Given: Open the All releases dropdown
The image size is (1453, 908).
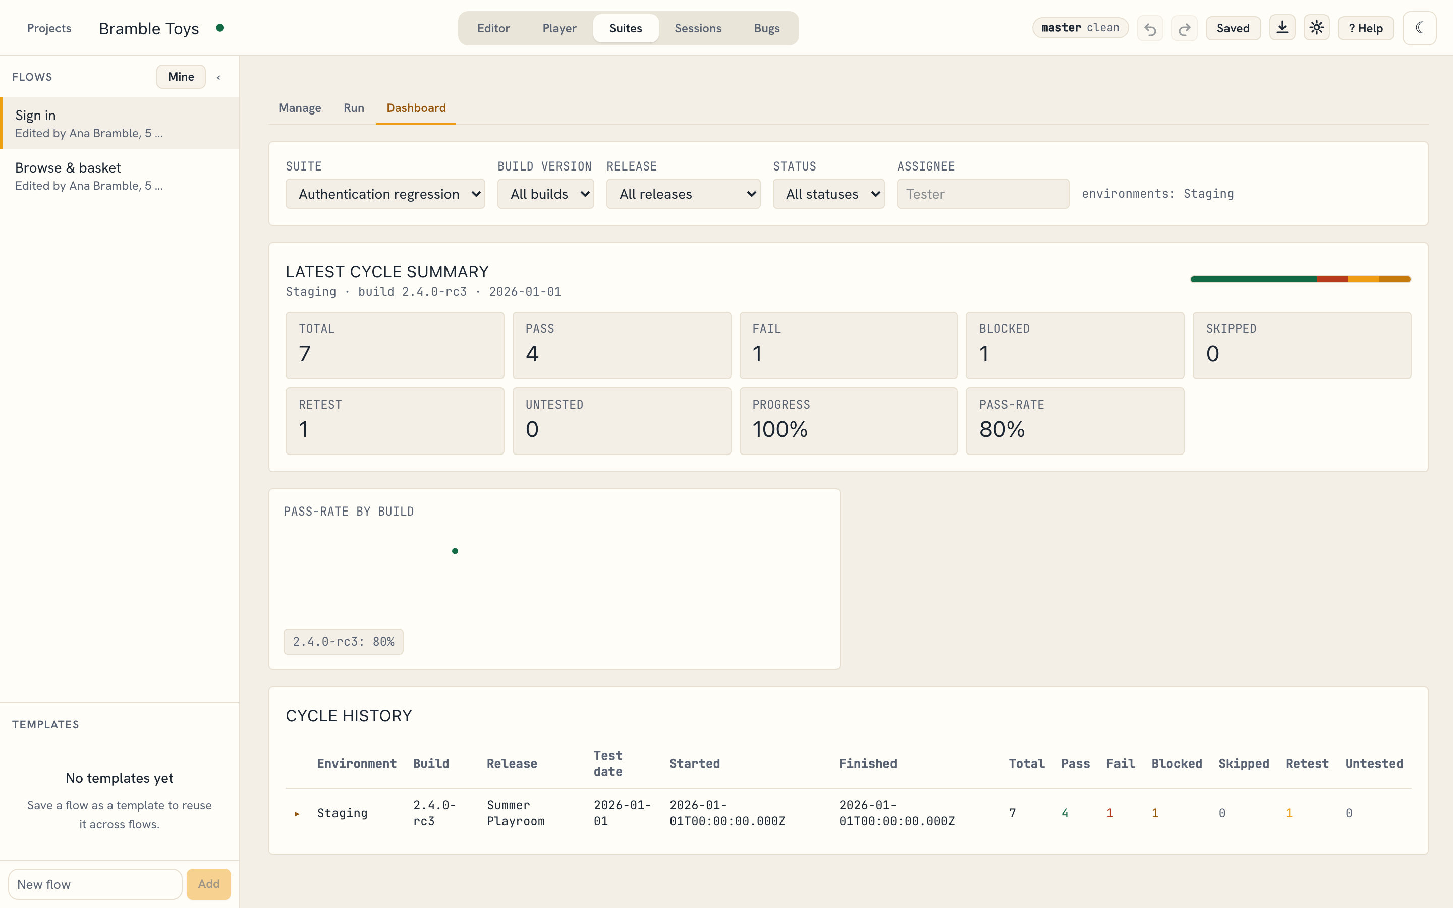Looking at the screenshot, I should click(x=683, y=194).
